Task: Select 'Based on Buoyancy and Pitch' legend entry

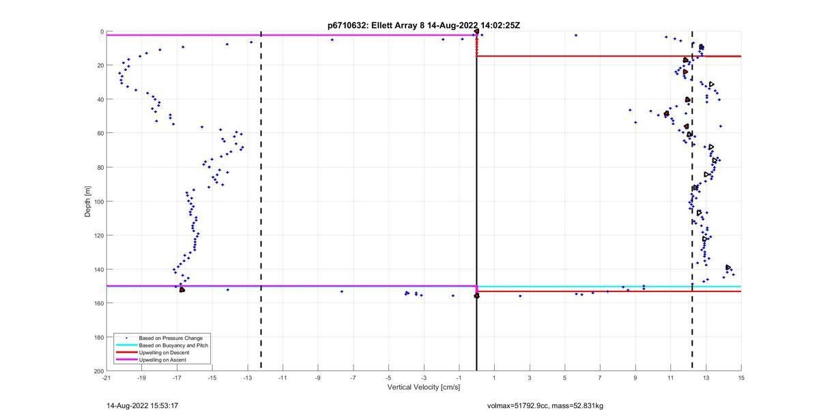Action: tap(173, 345)
